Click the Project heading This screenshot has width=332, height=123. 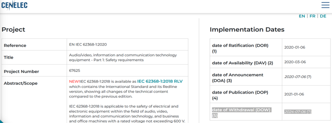[x=13, y=30]
